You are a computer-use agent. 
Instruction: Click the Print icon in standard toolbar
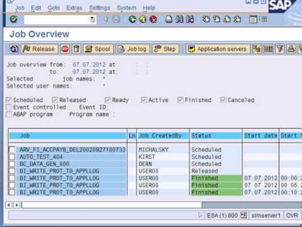pyautogui.click(x=168, y=19)
